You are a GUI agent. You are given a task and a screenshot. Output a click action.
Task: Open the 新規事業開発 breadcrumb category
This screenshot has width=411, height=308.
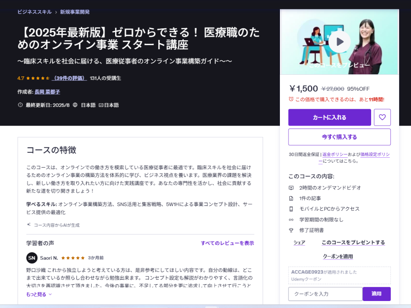[74, 12]
